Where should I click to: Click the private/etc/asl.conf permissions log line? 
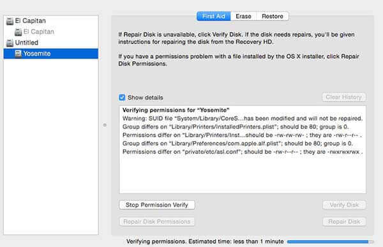coord(243,152)
